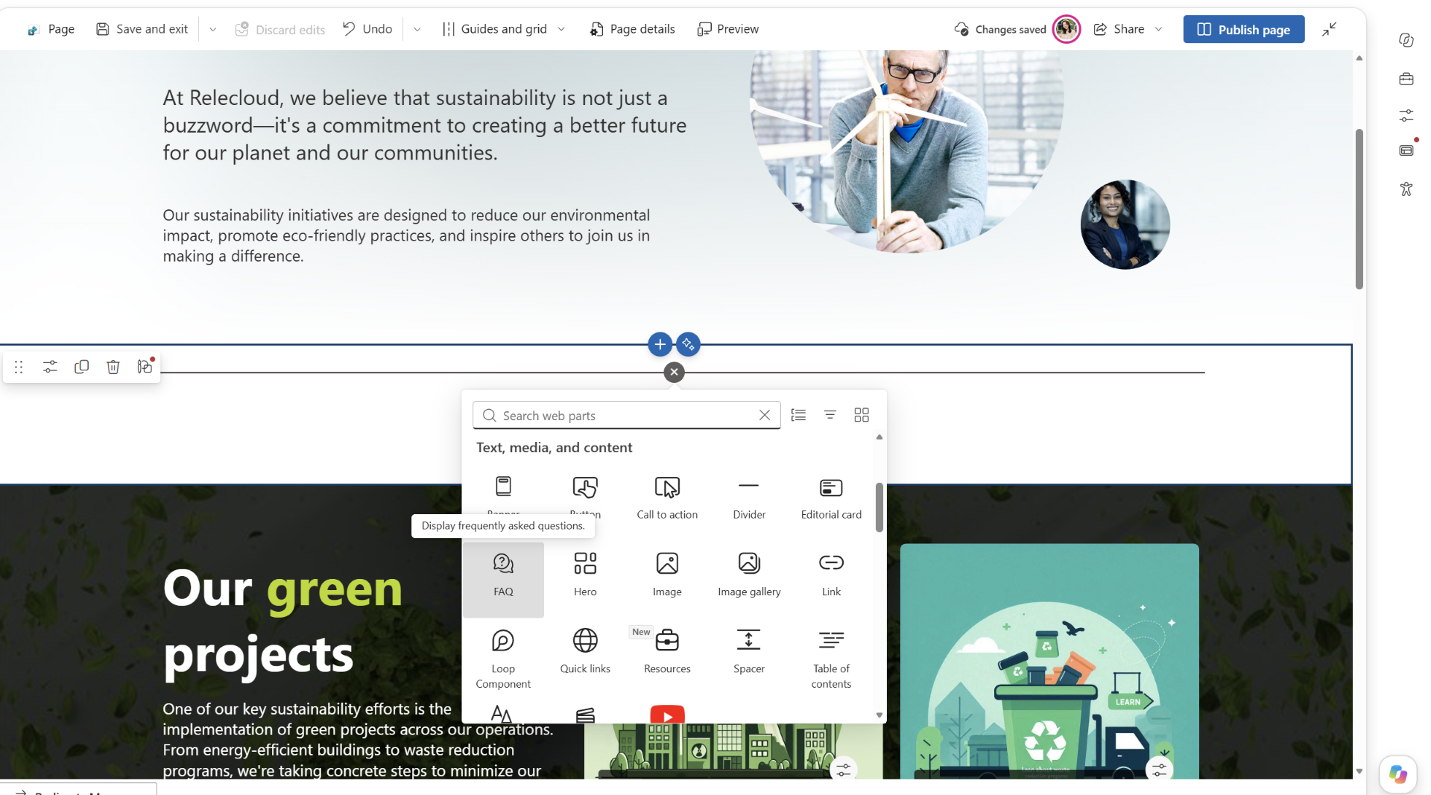Viewport: 1431px width, 795px height.
Task: Insert a Loop Component web part
Action: pyautogui.click(x=503, y=659)
